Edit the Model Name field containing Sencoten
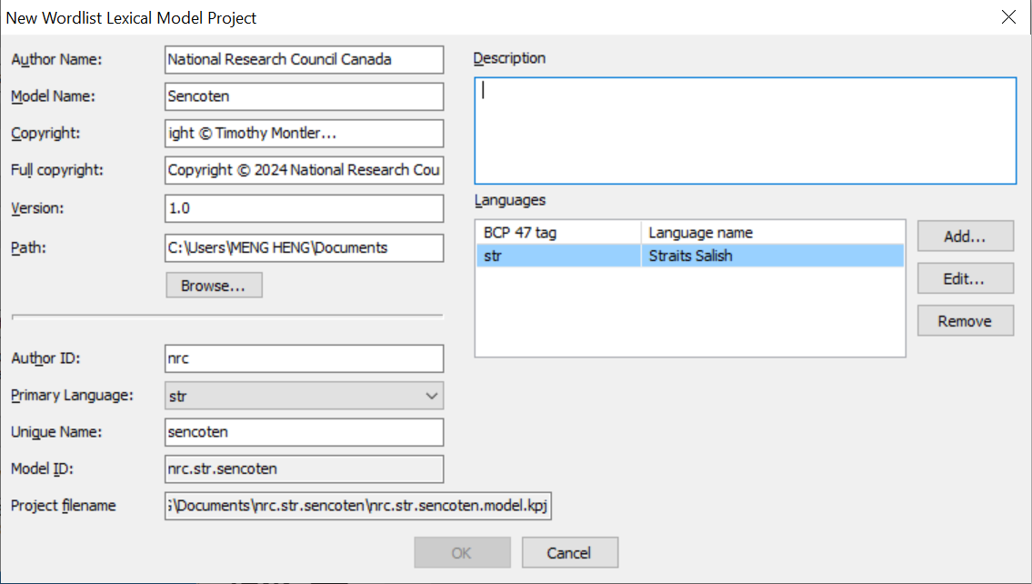Viewport: 1032px width, 584px height. click(304, 96)
